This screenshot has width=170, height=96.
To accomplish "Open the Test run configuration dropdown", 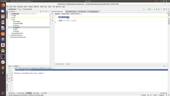I will pos(149,9).
